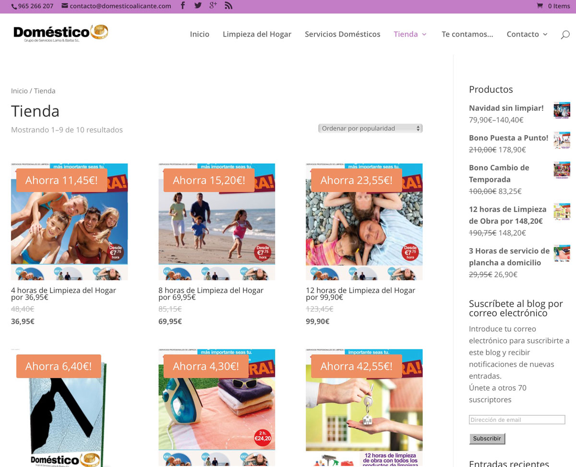Open the shopping cart icon
This screenshot has height=467, width=576.
pos(540,6)
